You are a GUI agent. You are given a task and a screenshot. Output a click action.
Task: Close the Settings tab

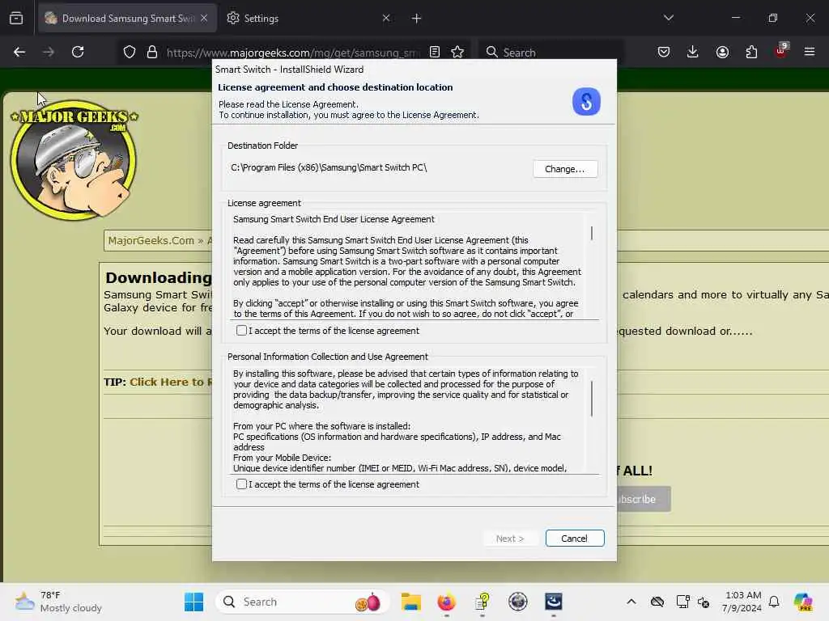(x=386, y=19)
